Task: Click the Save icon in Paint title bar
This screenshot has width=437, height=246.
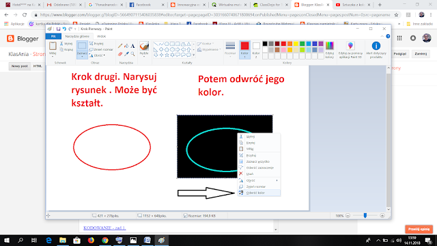Action: [x=58, y=29]
